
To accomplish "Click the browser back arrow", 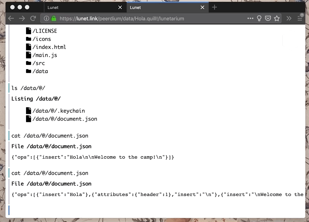I will click(11, 18).
